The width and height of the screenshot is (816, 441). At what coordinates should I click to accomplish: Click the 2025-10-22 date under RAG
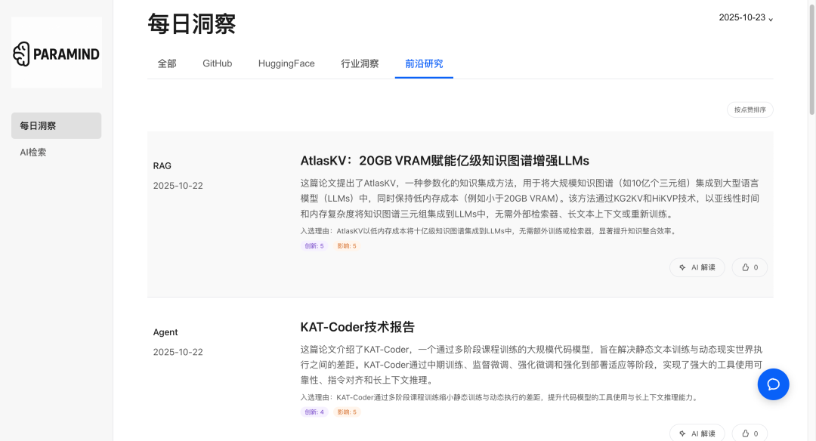coord(178,186)
